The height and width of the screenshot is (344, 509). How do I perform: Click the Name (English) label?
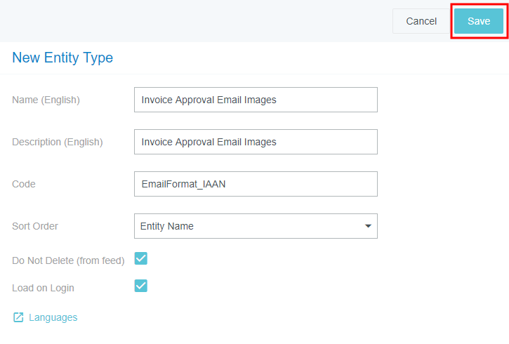point(46,100)
